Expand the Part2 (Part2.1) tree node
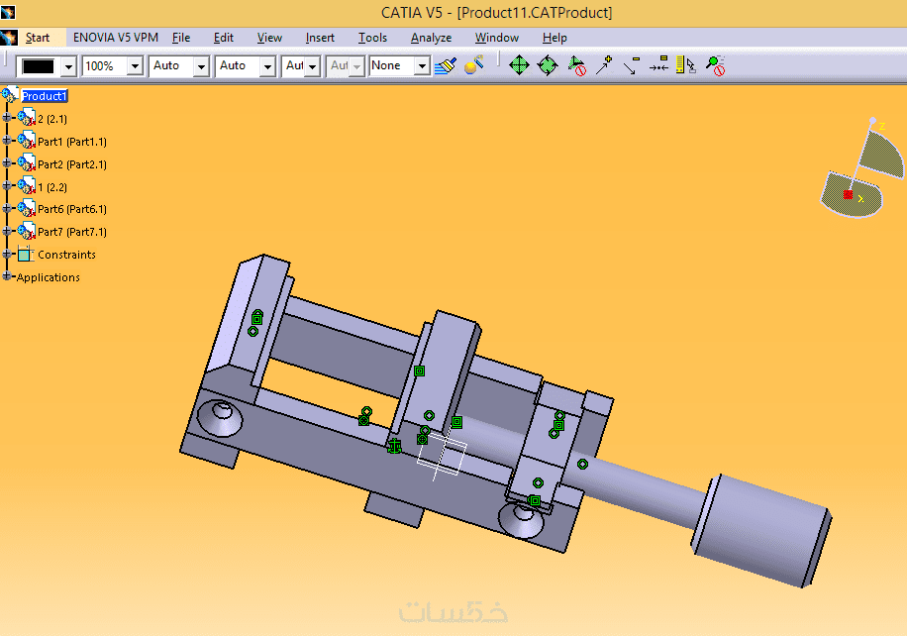 [x=7, y=163]
